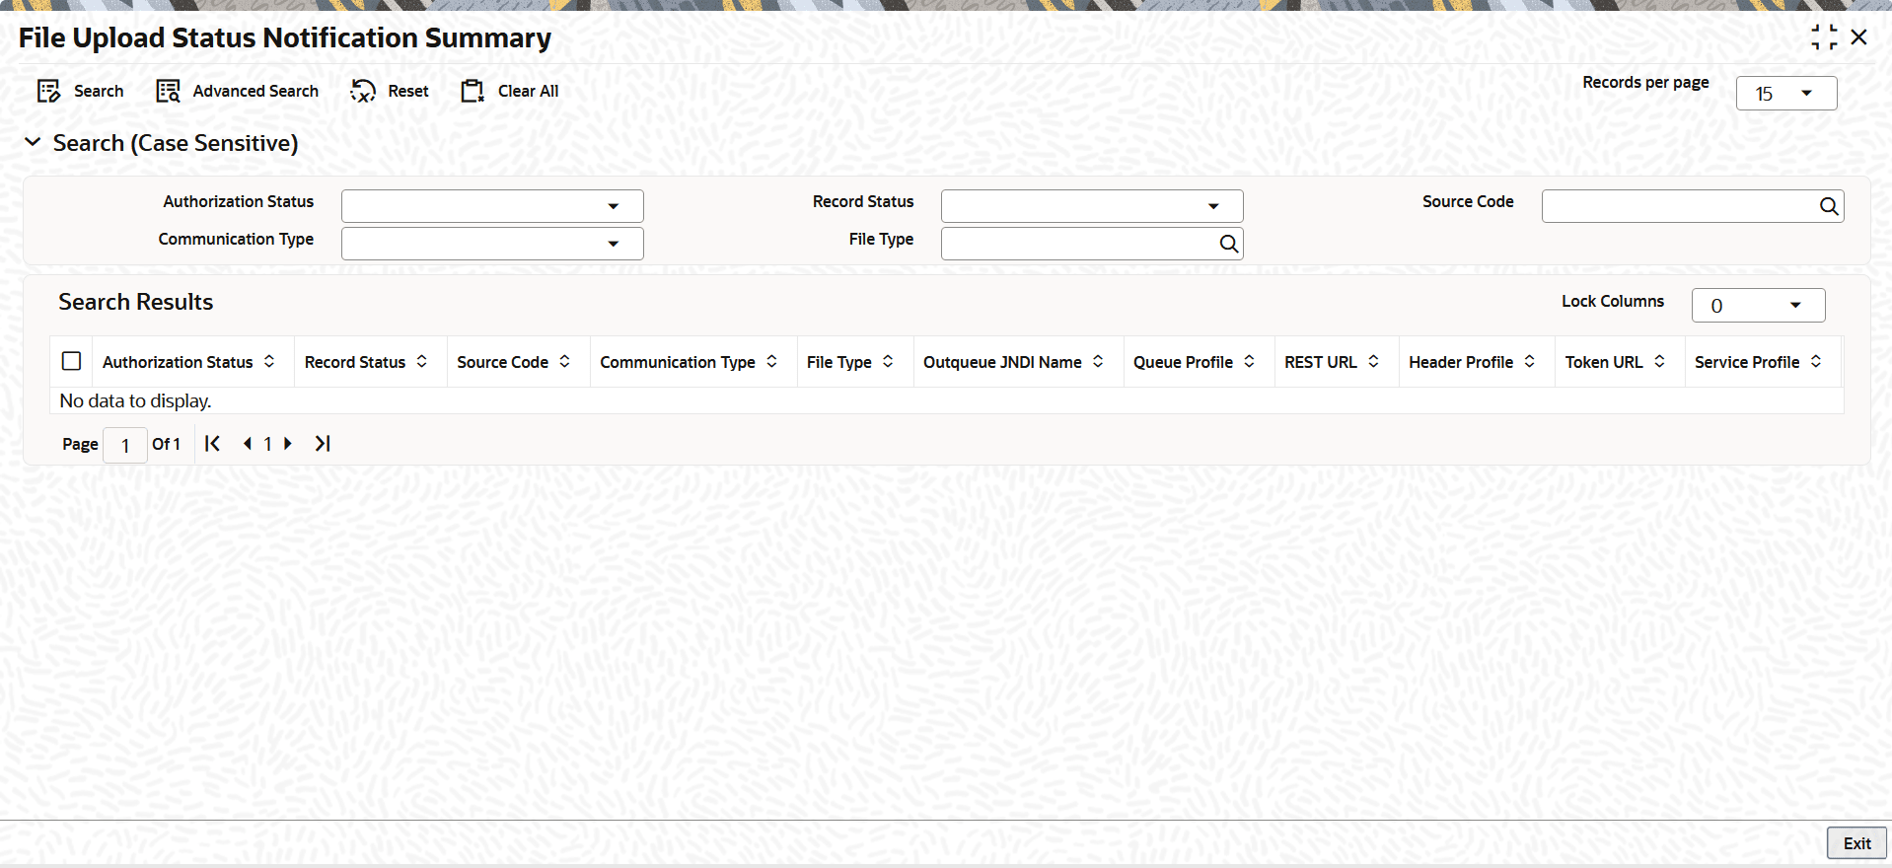Click the Exit button
Viewport: 1892px width, 868px height.
pyautogui.click(x=1856, y=843)
